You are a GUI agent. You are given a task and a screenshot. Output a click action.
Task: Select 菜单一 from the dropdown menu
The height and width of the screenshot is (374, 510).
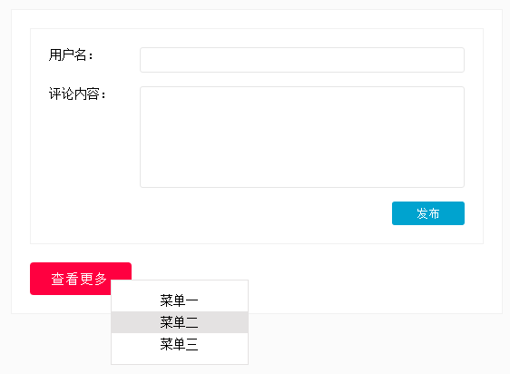point(180,300)
